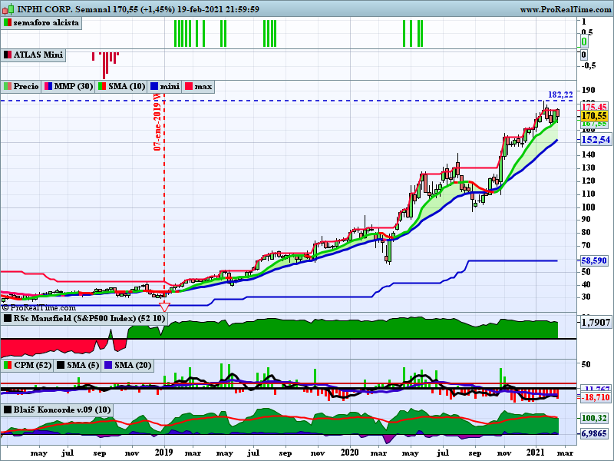The width and height of the screenshot is (614, 461).
Task: Click the blue 152,54 price tag
Action: tap(596, 140)
